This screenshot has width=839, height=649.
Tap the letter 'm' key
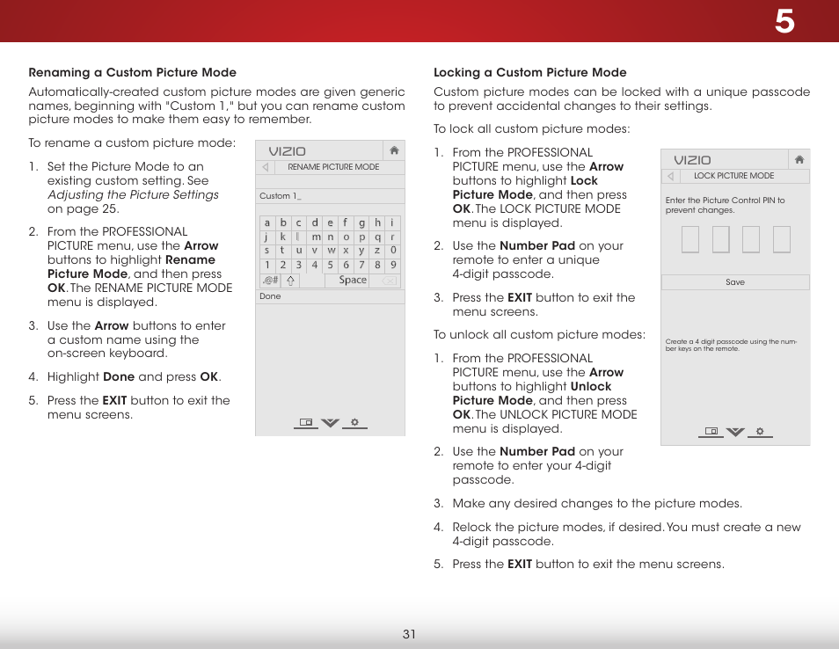(316, 237)
